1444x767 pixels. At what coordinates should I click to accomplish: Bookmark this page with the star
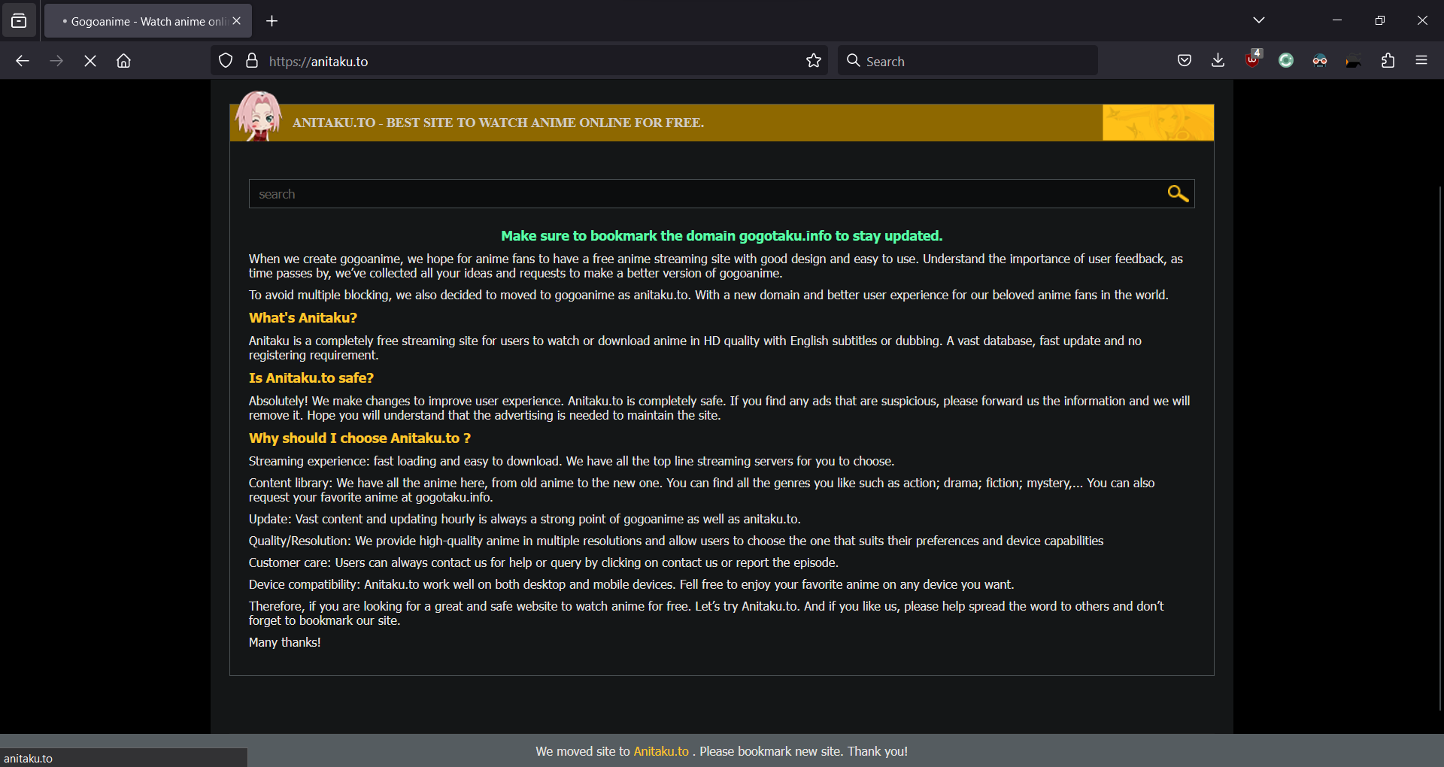(813, 61)
